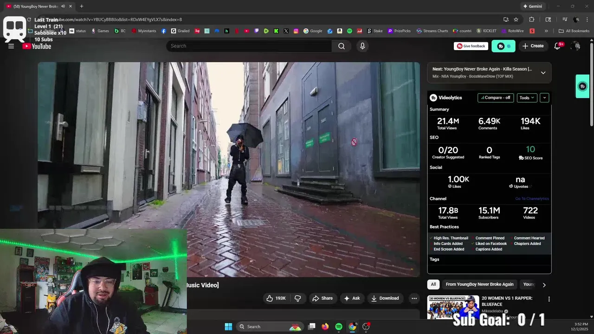Image resolution: width=594 pixels, height=334 pixels.
Task: Click the Windows taskbar Search box
Action: [x=270, y=327]
